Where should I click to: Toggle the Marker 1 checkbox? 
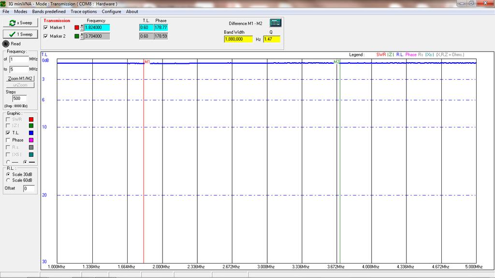click(x=46, y=28)
